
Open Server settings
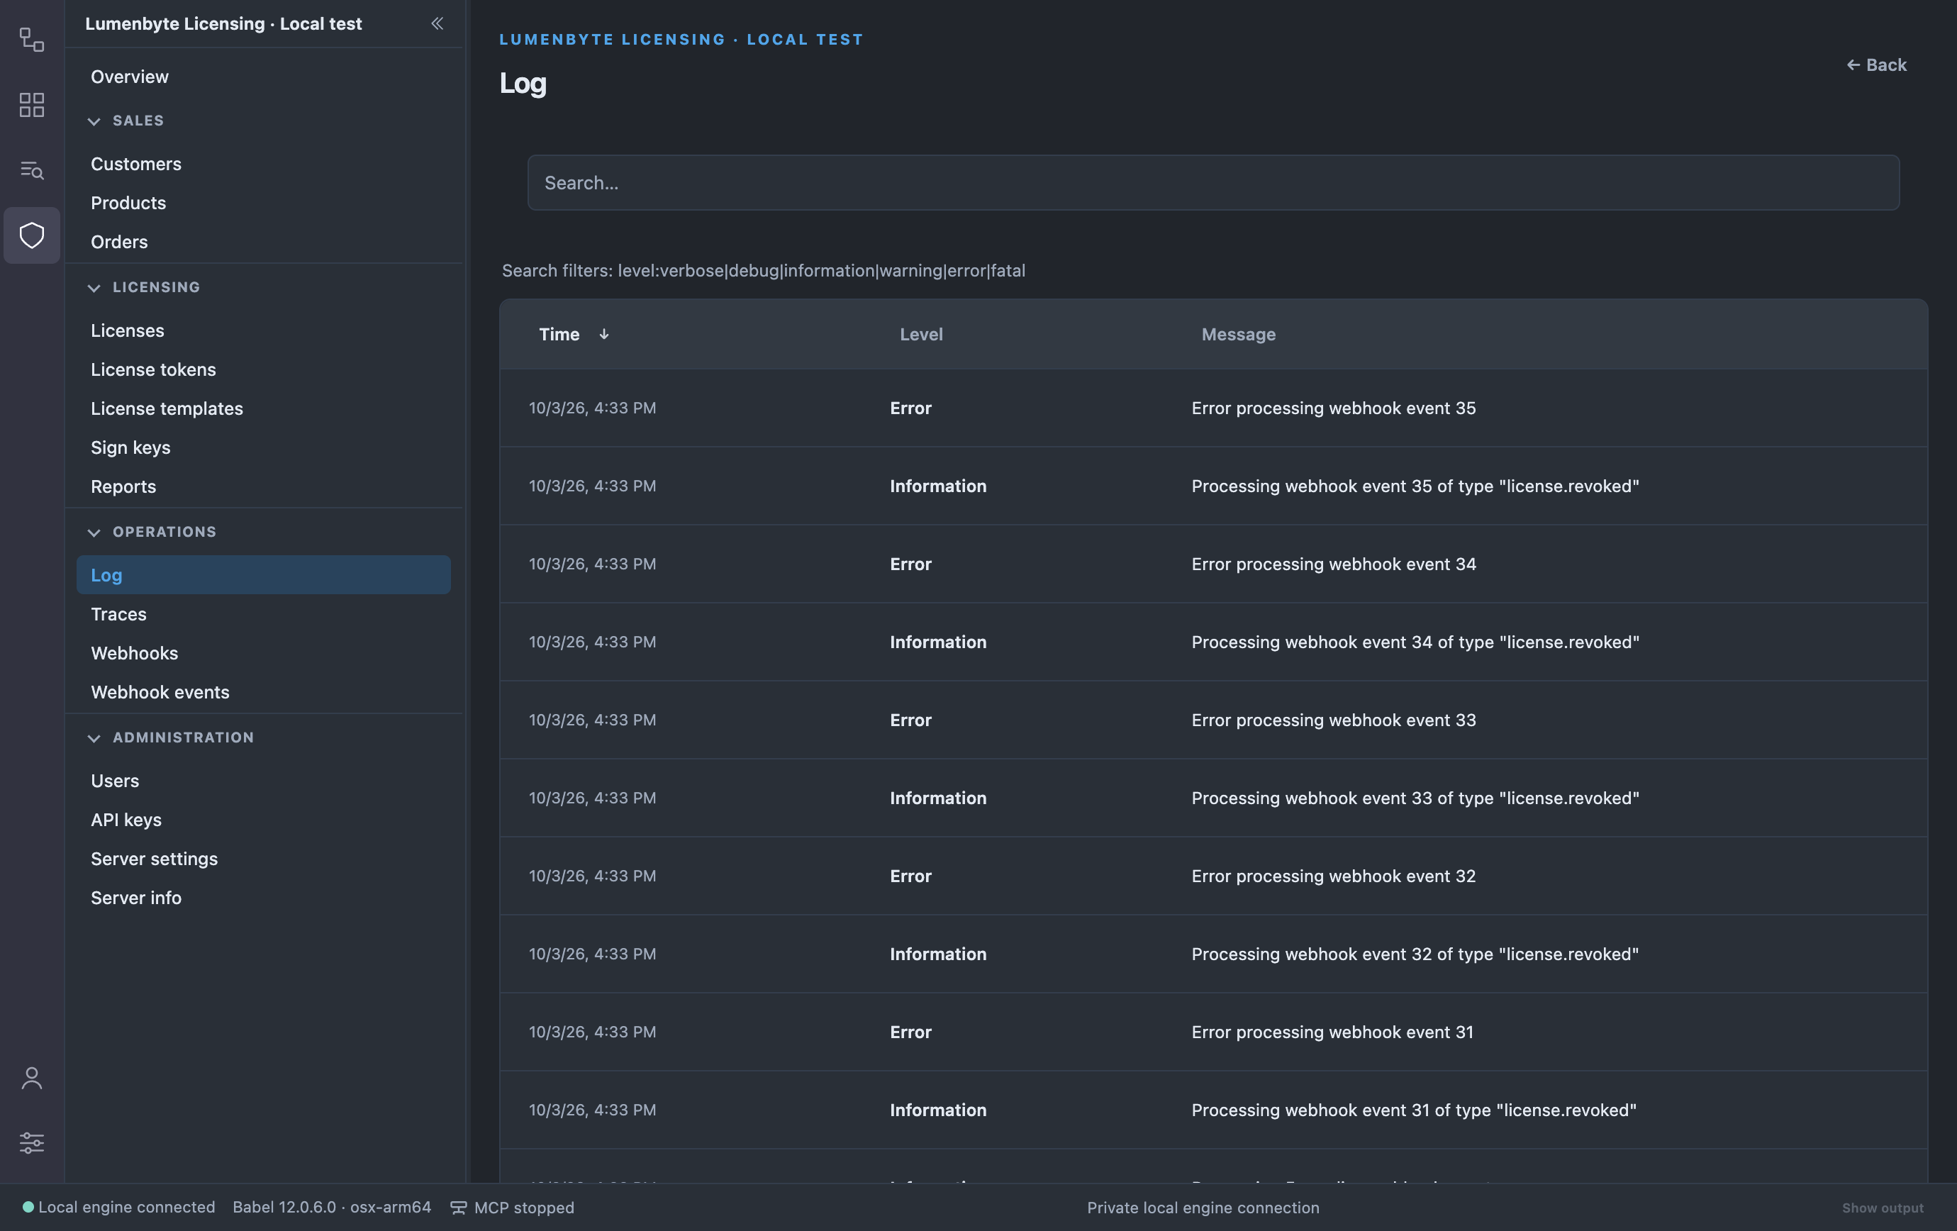263,859
